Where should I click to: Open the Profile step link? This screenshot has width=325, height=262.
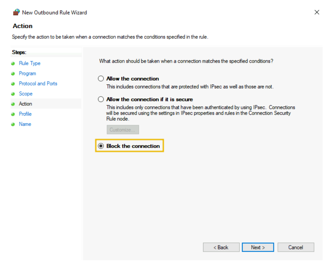tap(25, 114)
